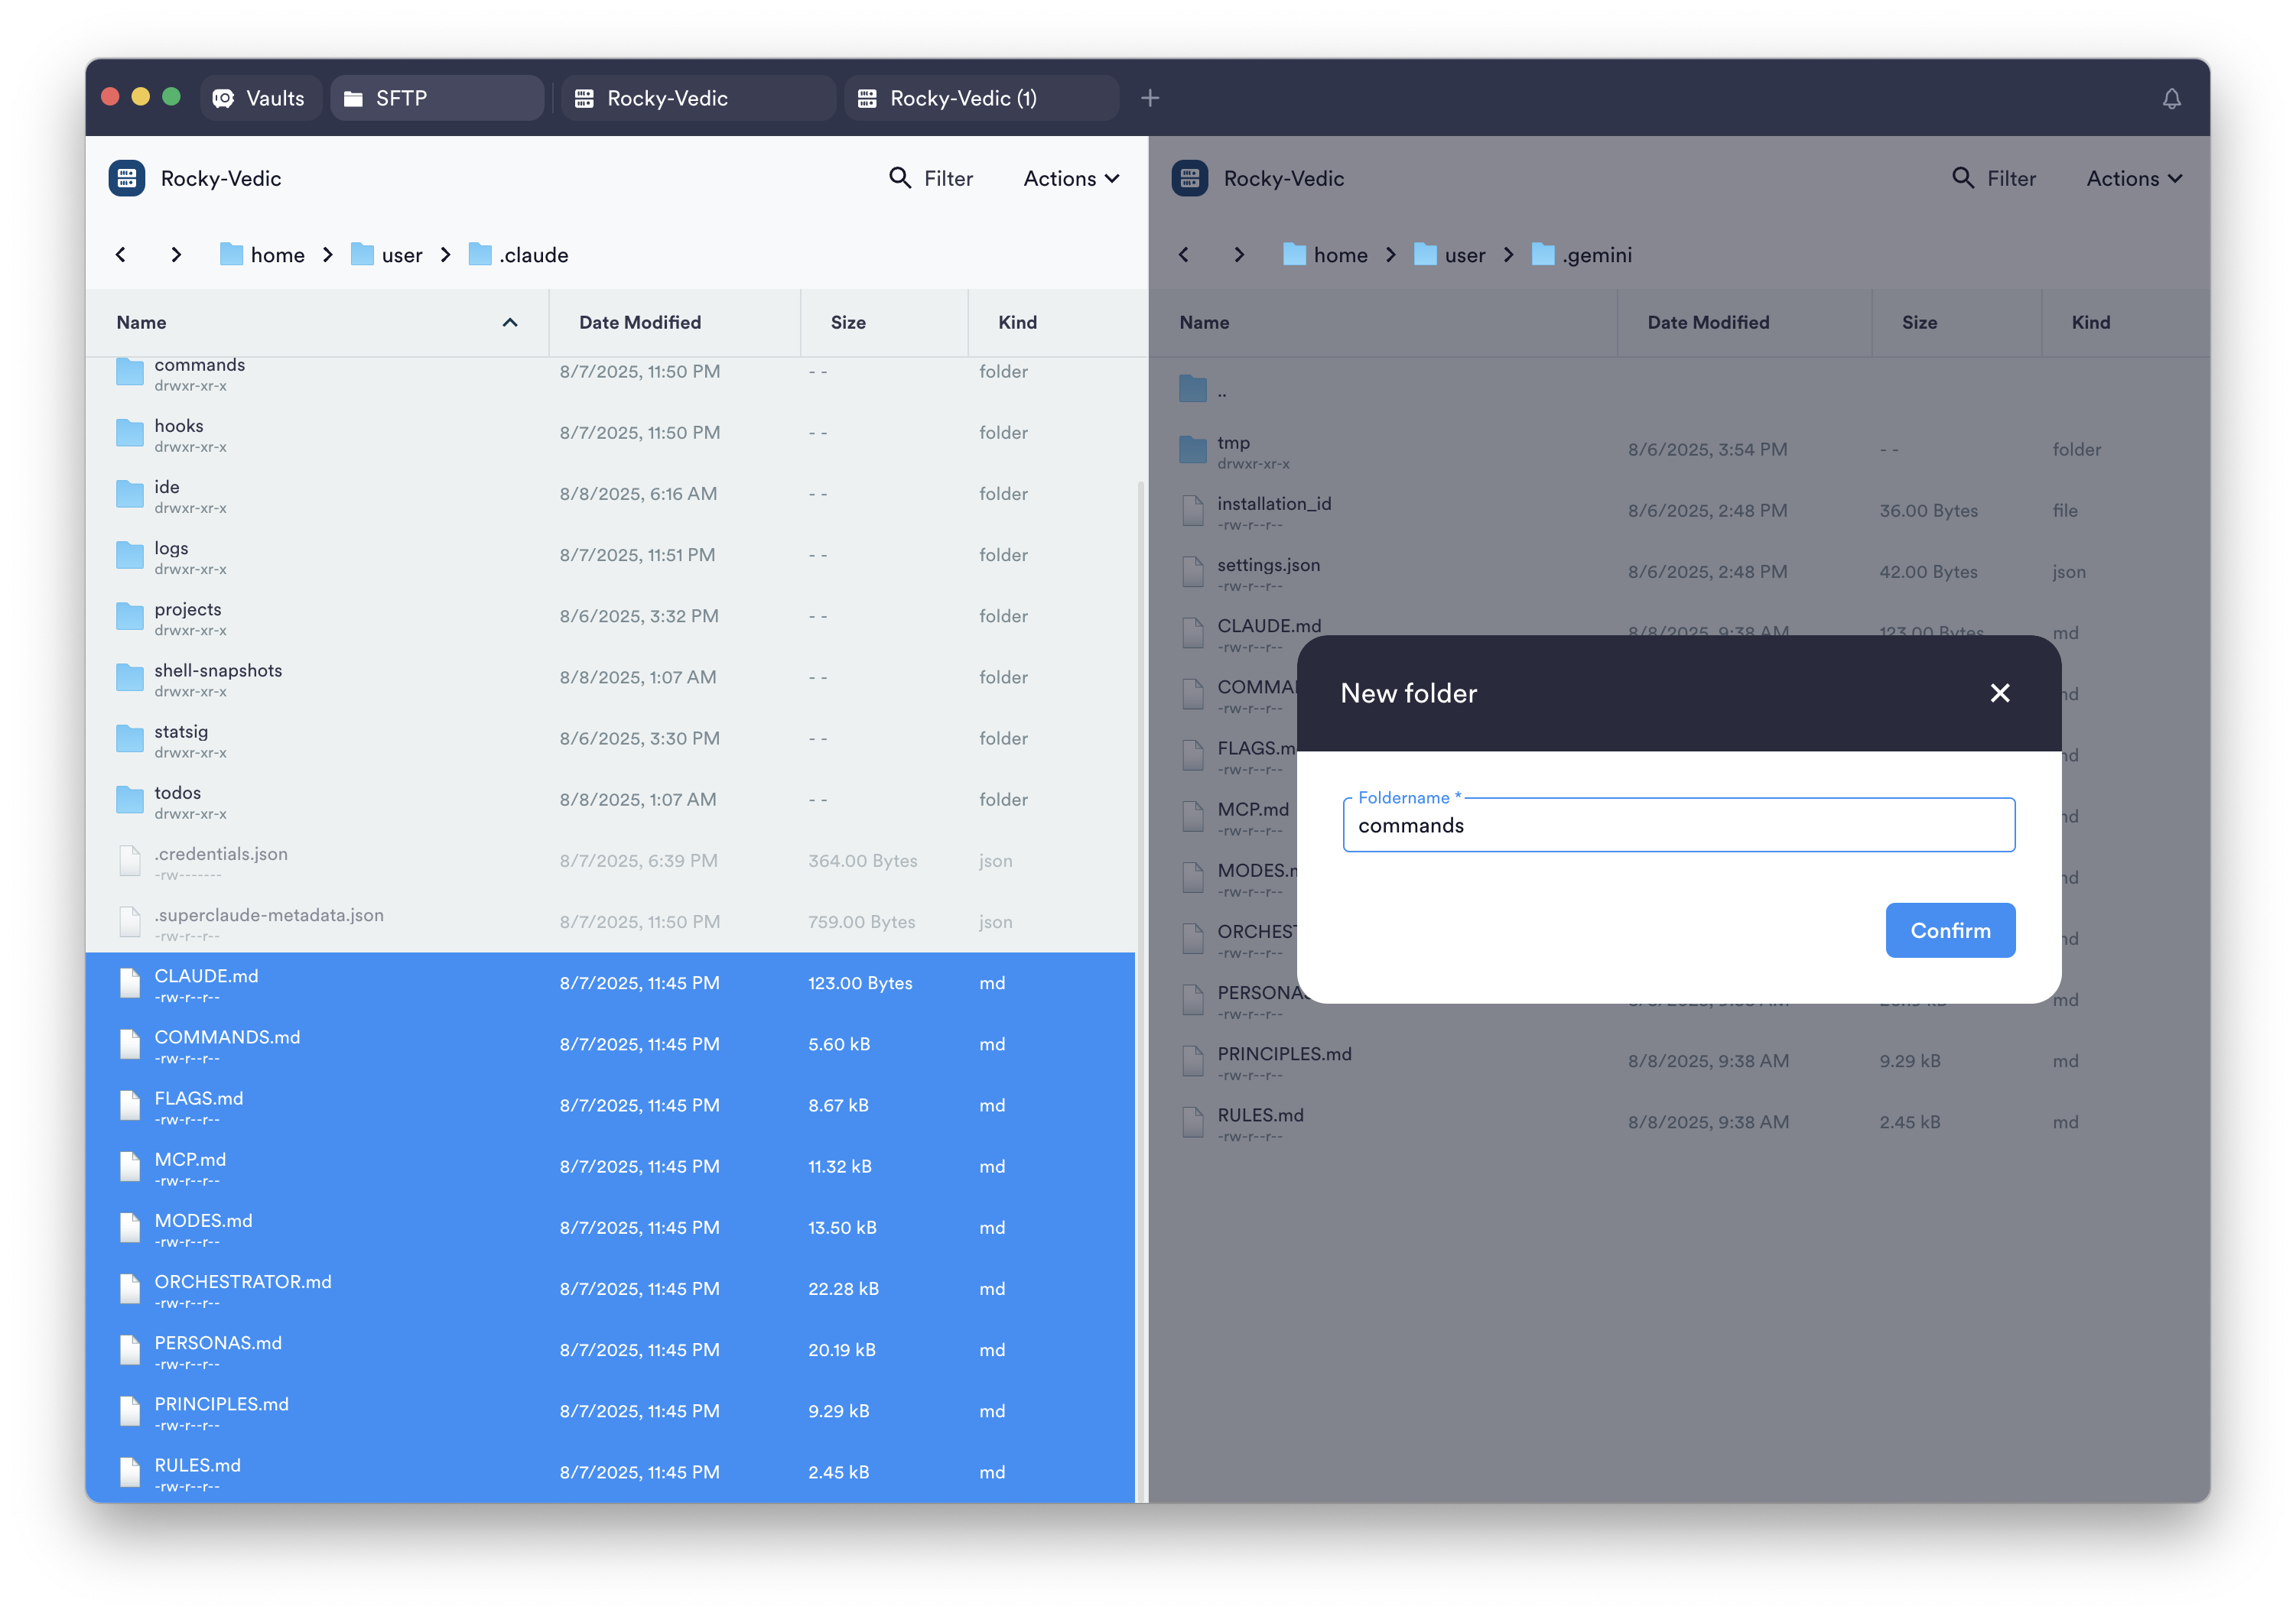Click the left pane Filter search icon
The height and width of the screenshot is (1616, 2296).
pyautogui.click(x=900, y=178)
